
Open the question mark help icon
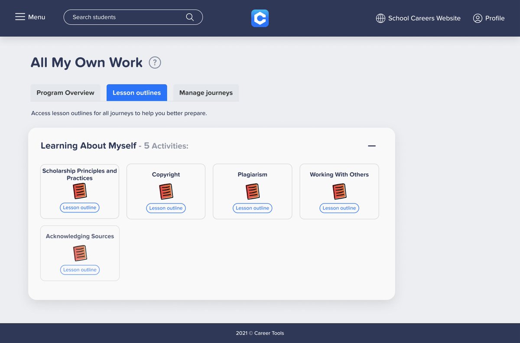click(155, 62)
